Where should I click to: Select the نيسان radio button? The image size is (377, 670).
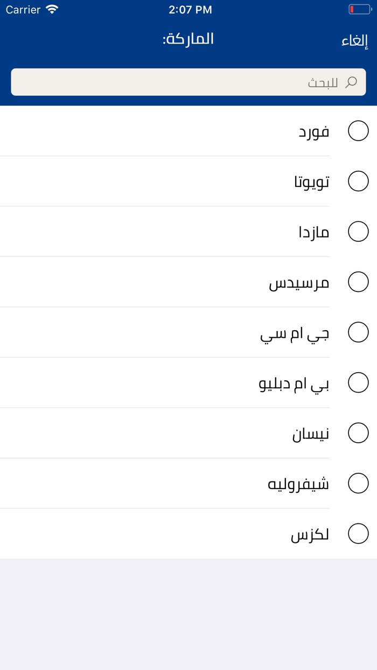pyautogui.click(x=358, y=432)
